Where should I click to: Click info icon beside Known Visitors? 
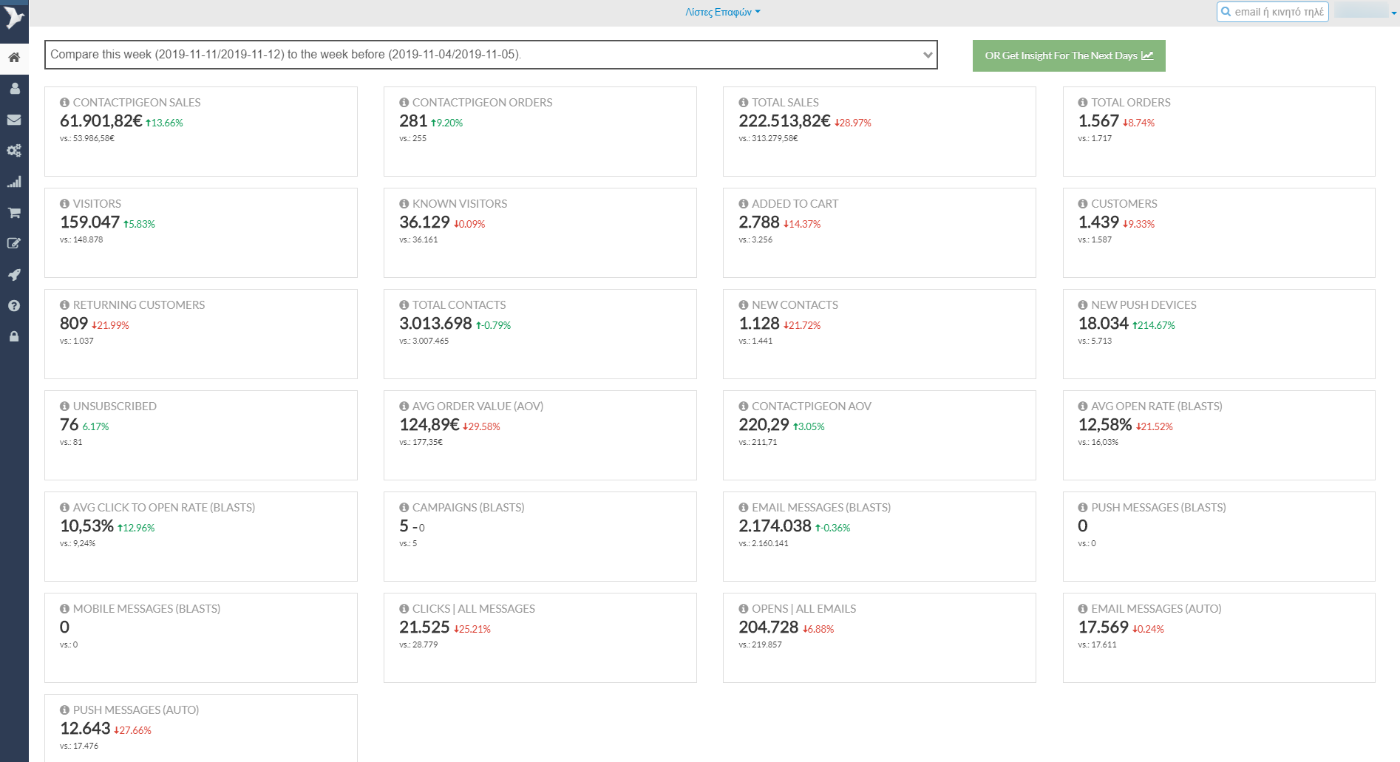point(404,204)
